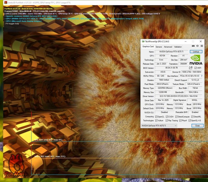Click the Subvendor value ASUS

coord(163,72)
